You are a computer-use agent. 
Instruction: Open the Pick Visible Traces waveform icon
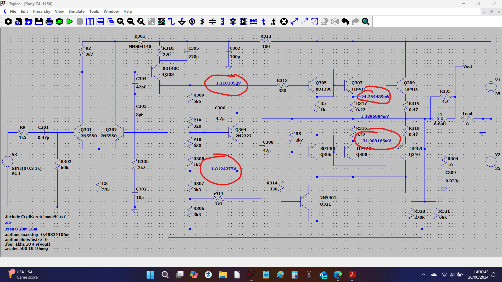(161, 21)
